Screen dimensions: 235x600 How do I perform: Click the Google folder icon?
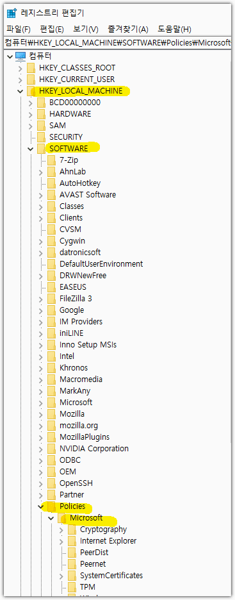point(52,310)
